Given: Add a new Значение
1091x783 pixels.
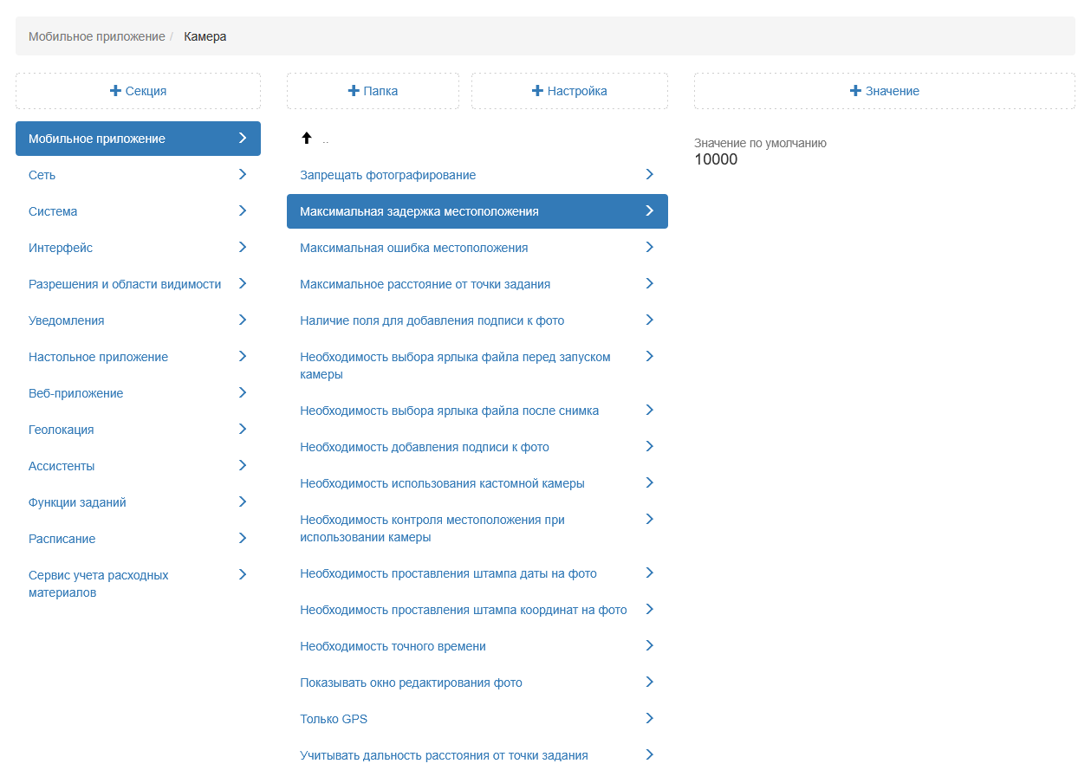Looking at the screenshot, I should (884, 91).
